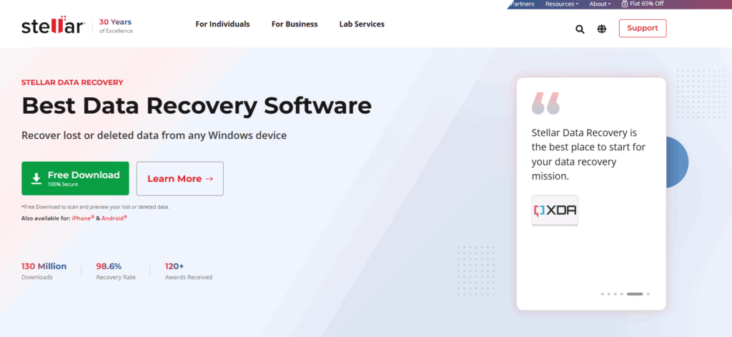Open the iPhone link
Screen dimensions: 732x337
click(x=83, y=218)
